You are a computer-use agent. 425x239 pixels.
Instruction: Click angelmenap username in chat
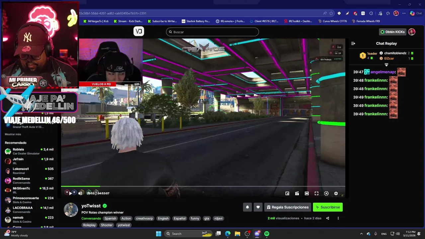click(x=383, y=72)
